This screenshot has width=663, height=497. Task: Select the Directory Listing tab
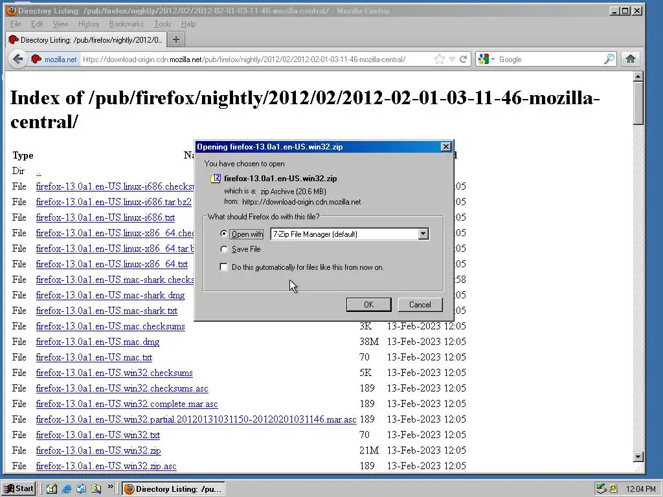(86, 39)
